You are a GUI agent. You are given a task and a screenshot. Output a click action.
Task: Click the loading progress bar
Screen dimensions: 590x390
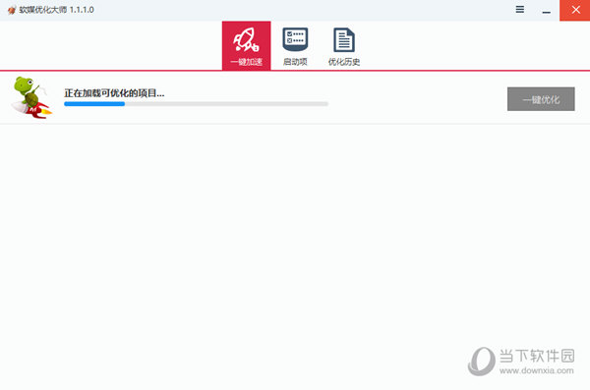coord(196,104)
